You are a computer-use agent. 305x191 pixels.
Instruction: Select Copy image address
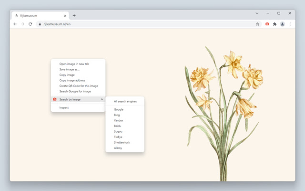(x=72, y=80)
